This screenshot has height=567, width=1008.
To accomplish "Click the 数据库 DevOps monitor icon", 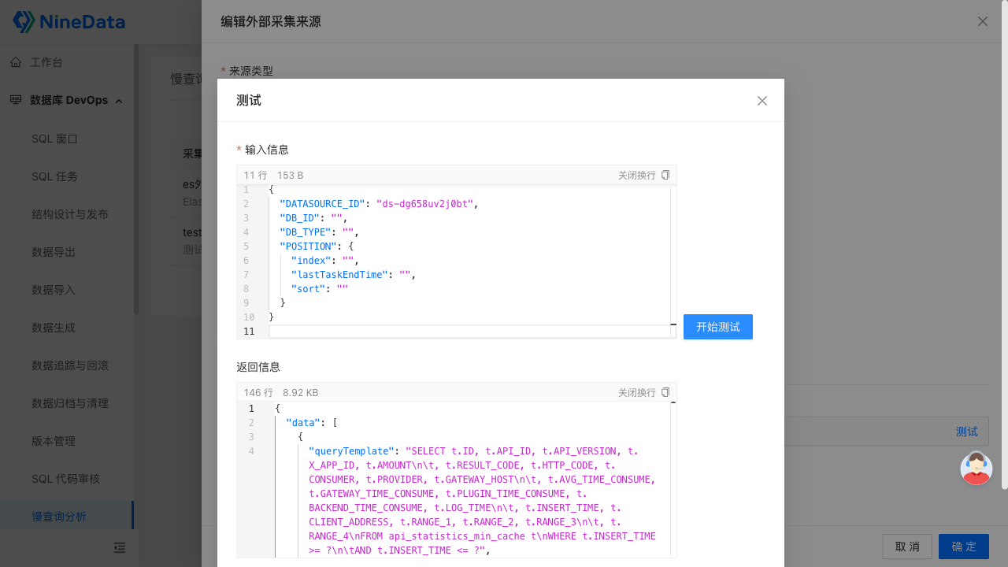I will [x=16, y=100].
